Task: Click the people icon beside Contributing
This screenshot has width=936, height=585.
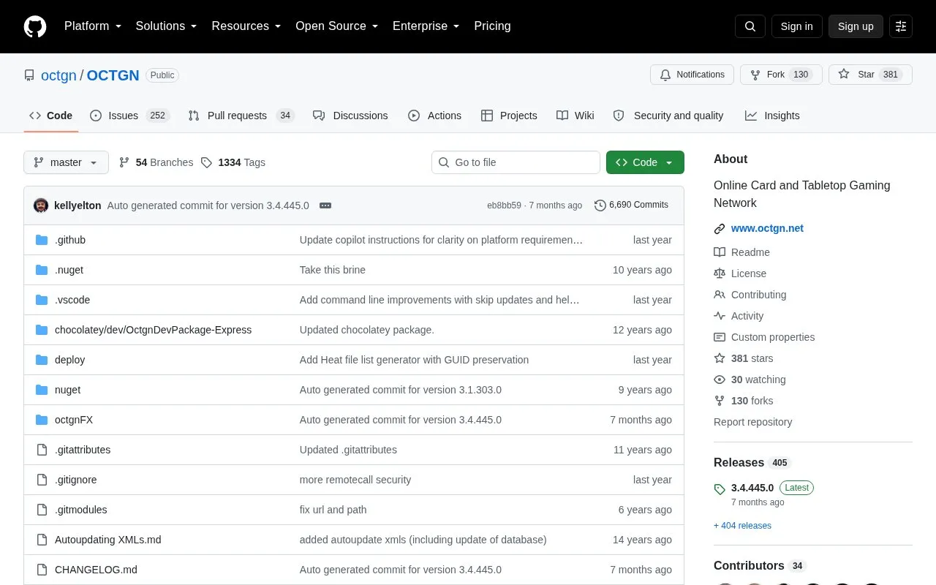Action: pyautogui.click(x=720, y=295)
